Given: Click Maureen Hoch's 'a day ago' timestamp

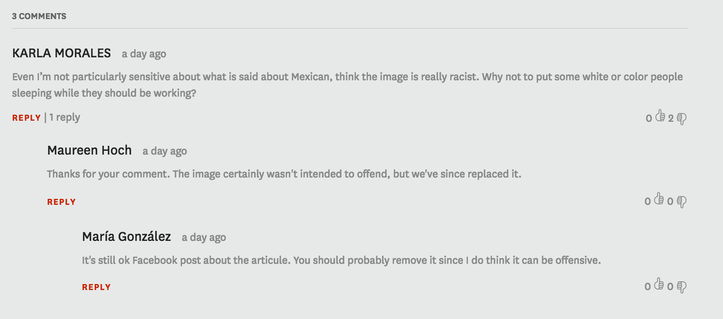Looking at the screenshot, I should [164, 151].
